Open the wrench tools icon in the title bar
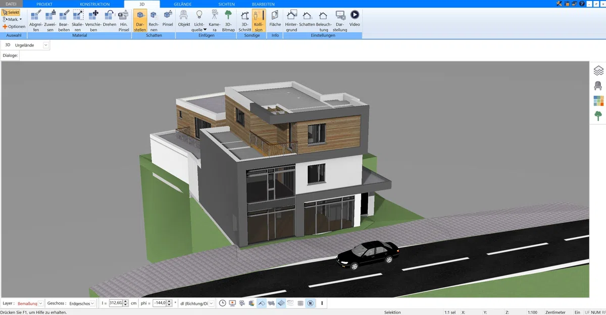 (559, 4)
